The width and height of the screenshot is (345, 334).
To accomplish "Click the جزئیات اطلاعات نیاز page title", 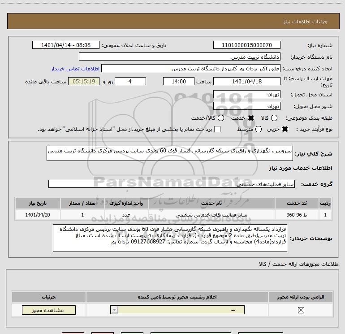I will (x=306, y=22).
